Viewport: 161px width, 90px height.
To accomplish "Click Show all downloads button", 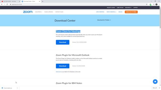I will pos(154,88).
